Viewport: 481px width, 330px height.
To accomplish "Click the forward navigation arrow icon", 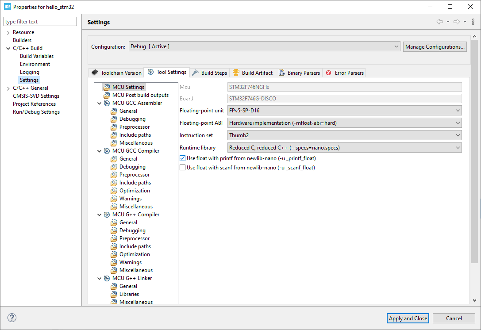I will (456, 22).
